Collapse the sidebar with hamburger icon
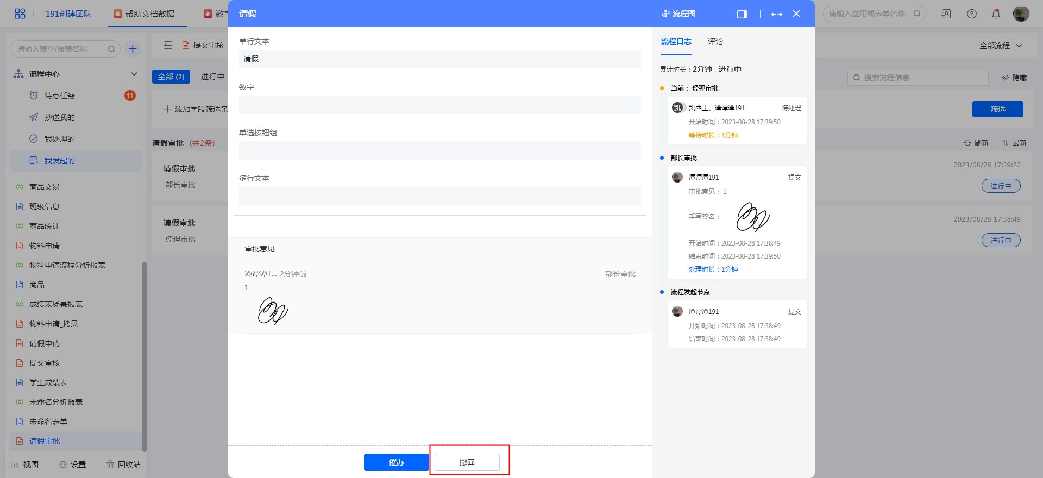The height and width of the screenshot is (478, 1043). click(x=168, y=45)
